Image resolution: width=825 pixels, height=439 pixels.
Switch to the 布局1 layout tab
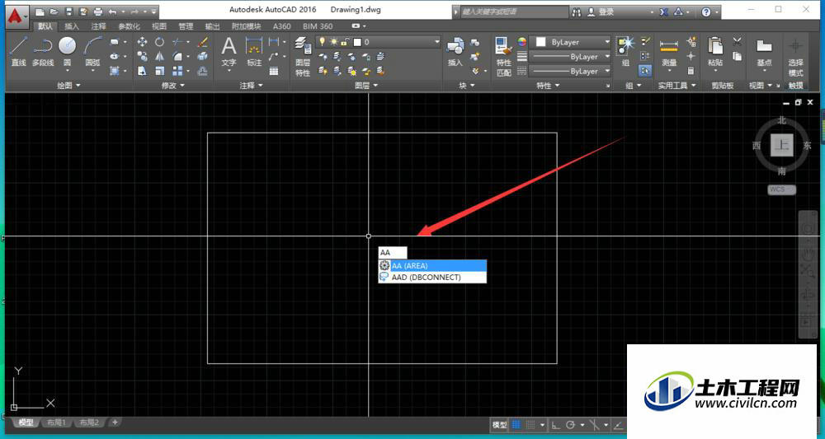pos(56,423)
